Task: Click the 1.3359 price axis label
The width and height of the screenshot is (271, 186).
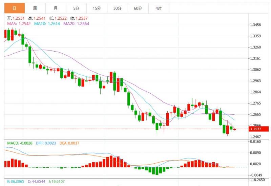Action: click(x=255, y=36)
